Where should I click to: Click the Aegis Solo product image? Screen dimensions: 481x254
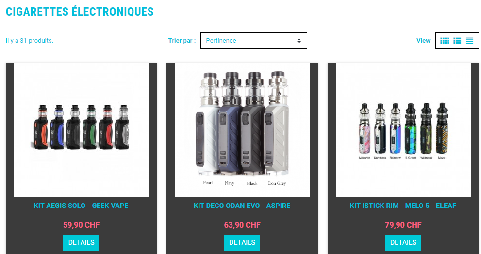point(81,130)
